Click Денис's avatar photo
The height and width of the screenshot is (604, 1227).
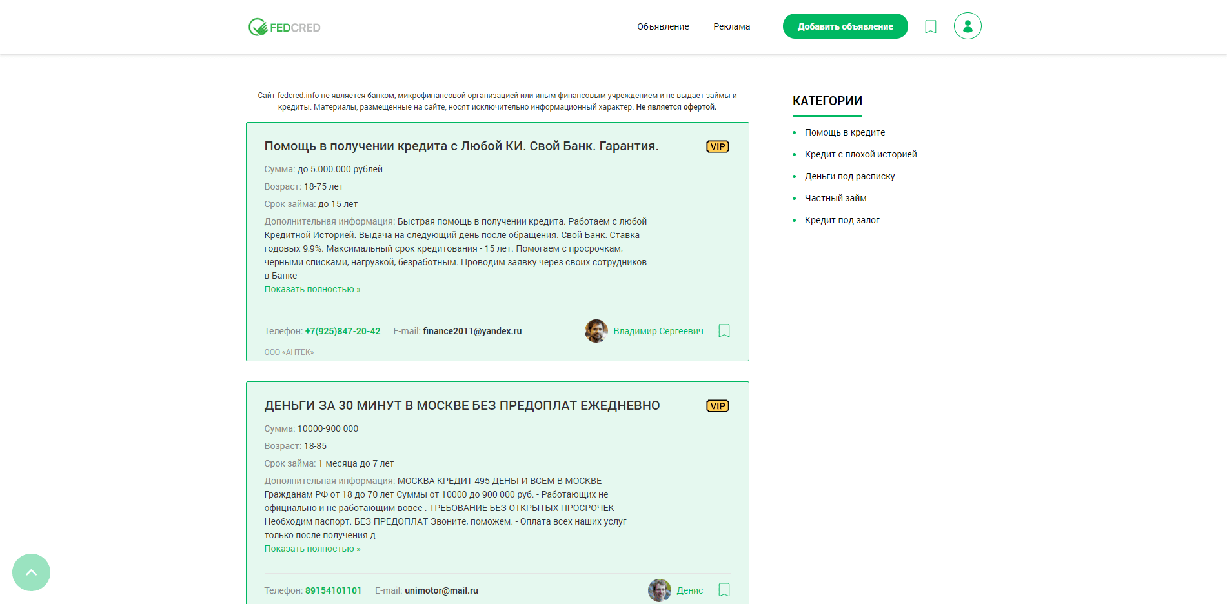(x=659, y=590)
